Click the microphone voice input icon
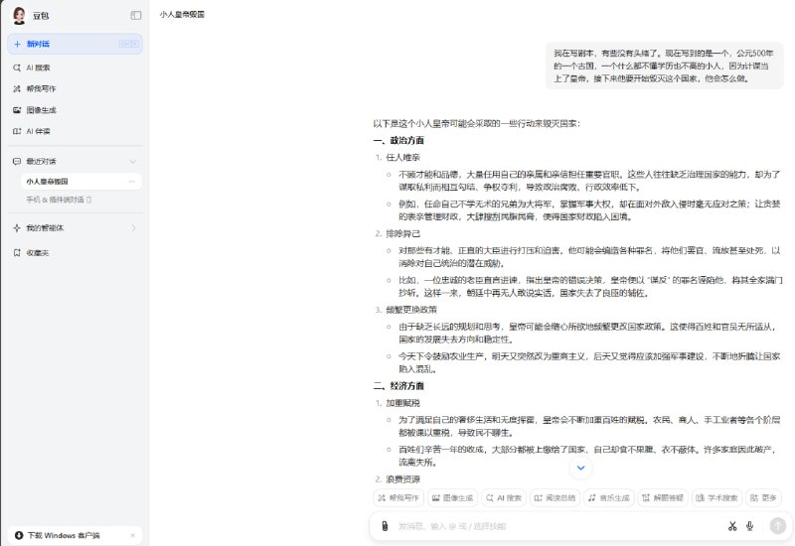 [750, 526]
